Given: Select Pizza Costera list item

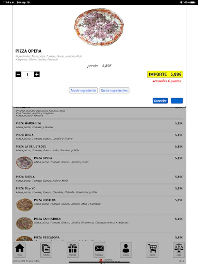Looking at the screenshot, I should (x=99, y=205).
